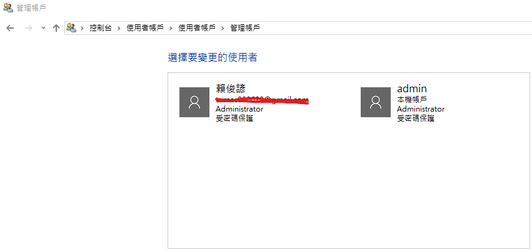Navigate to 控制台 in breadcrumb
This screenshot has height=250, width=532.
coord(101,28)
